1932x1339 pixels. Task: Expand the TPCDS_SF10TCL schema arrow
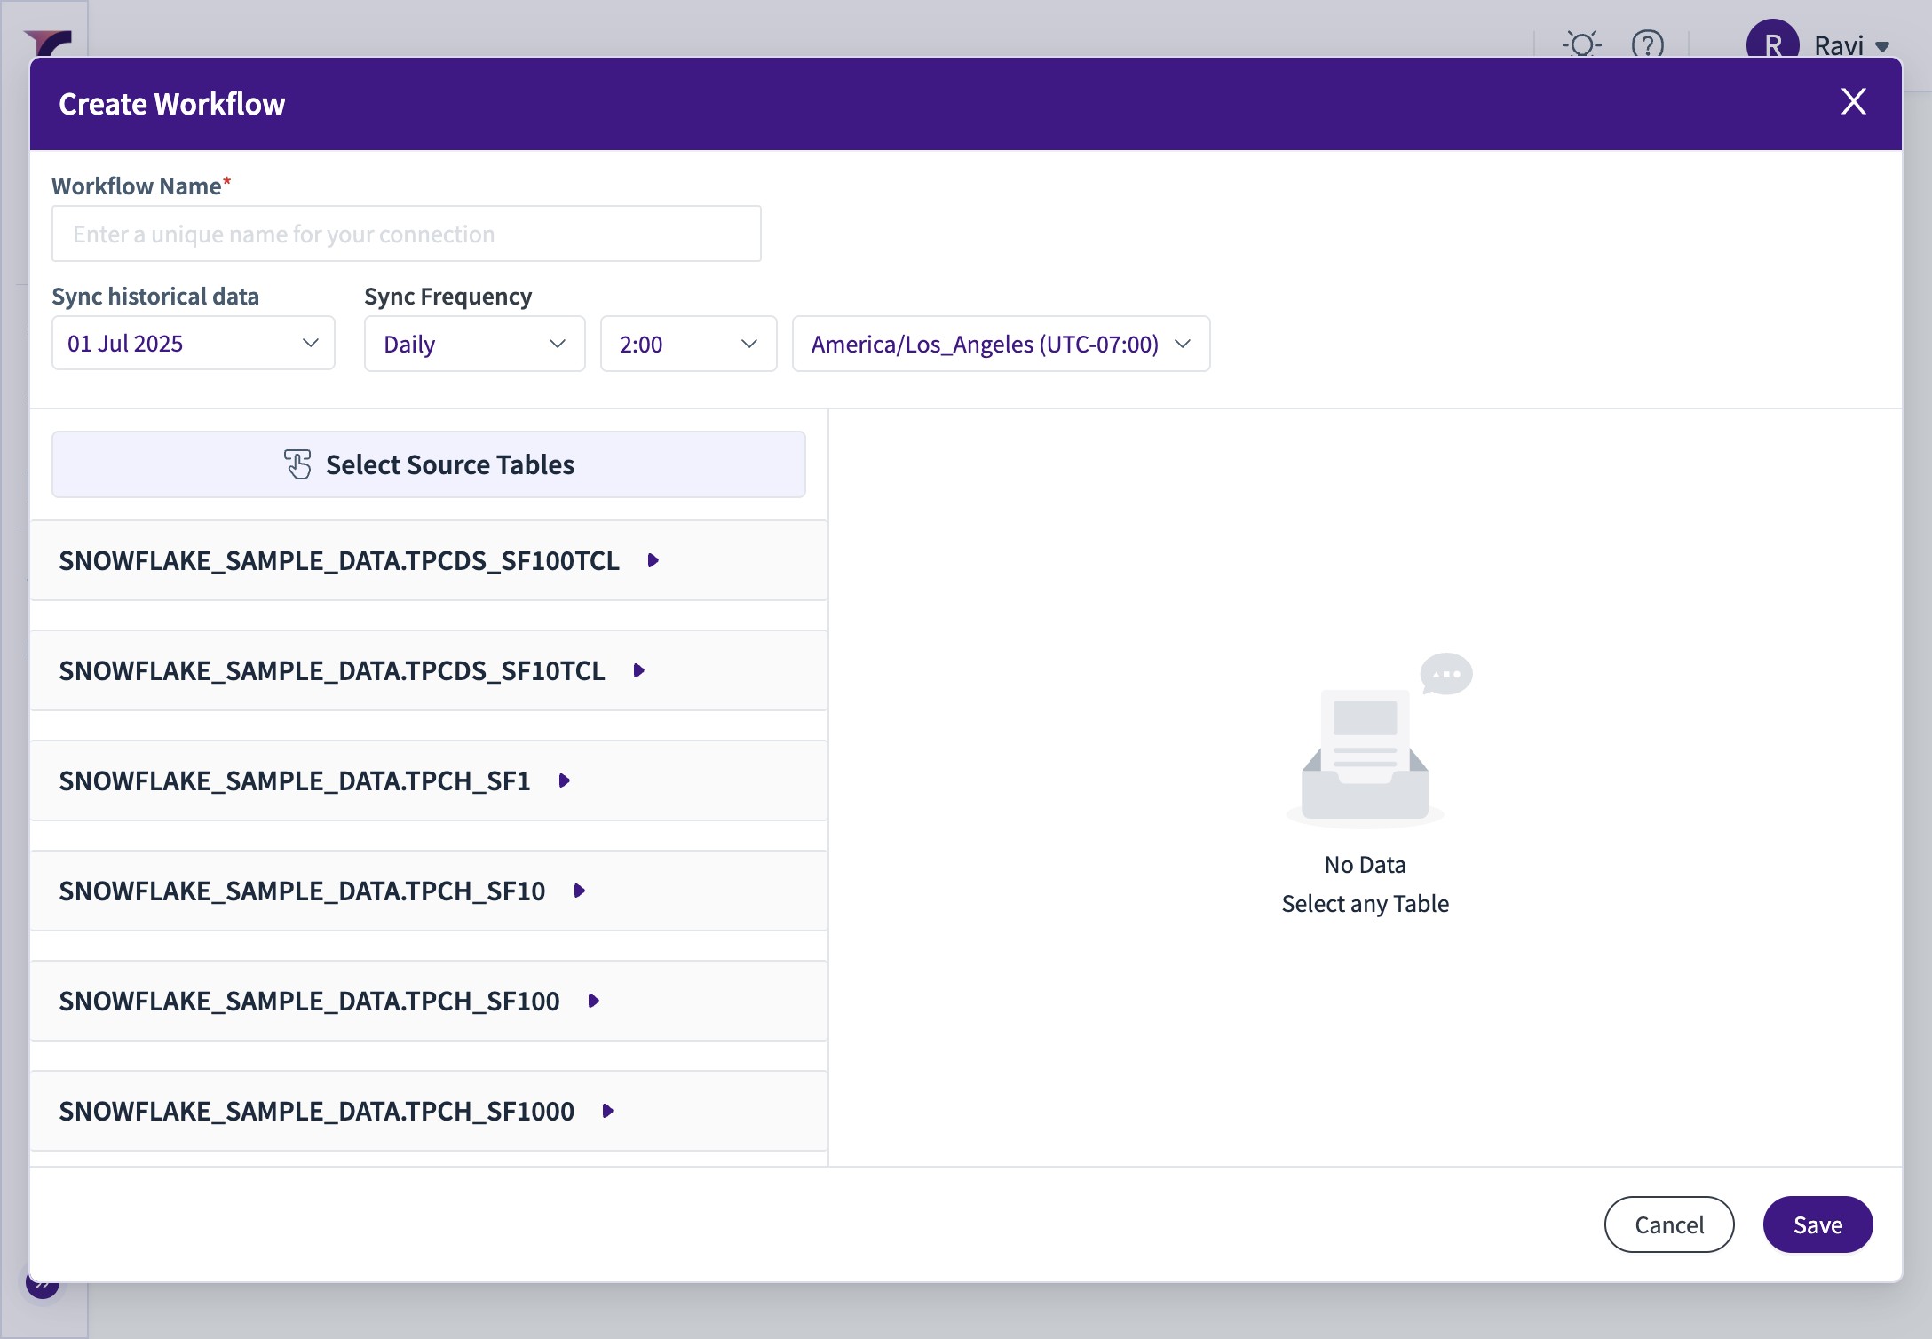638,671
